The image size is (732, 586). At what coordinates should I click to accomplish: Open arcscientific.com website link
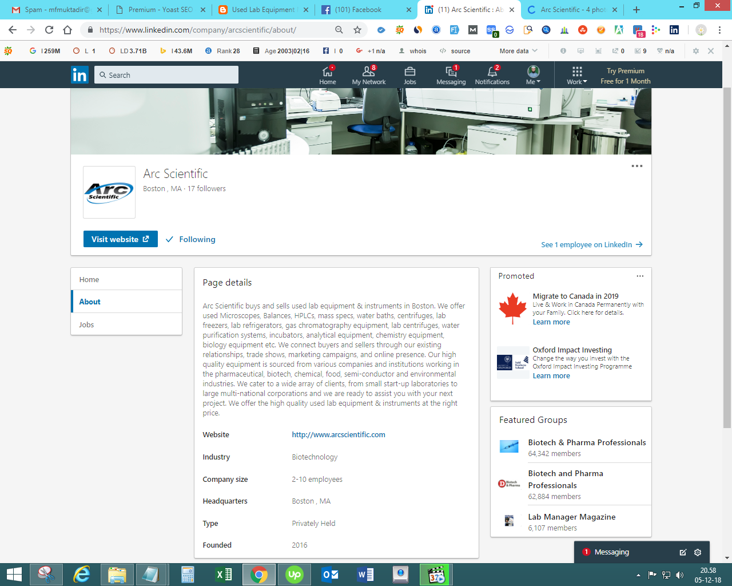coord(339,434)
